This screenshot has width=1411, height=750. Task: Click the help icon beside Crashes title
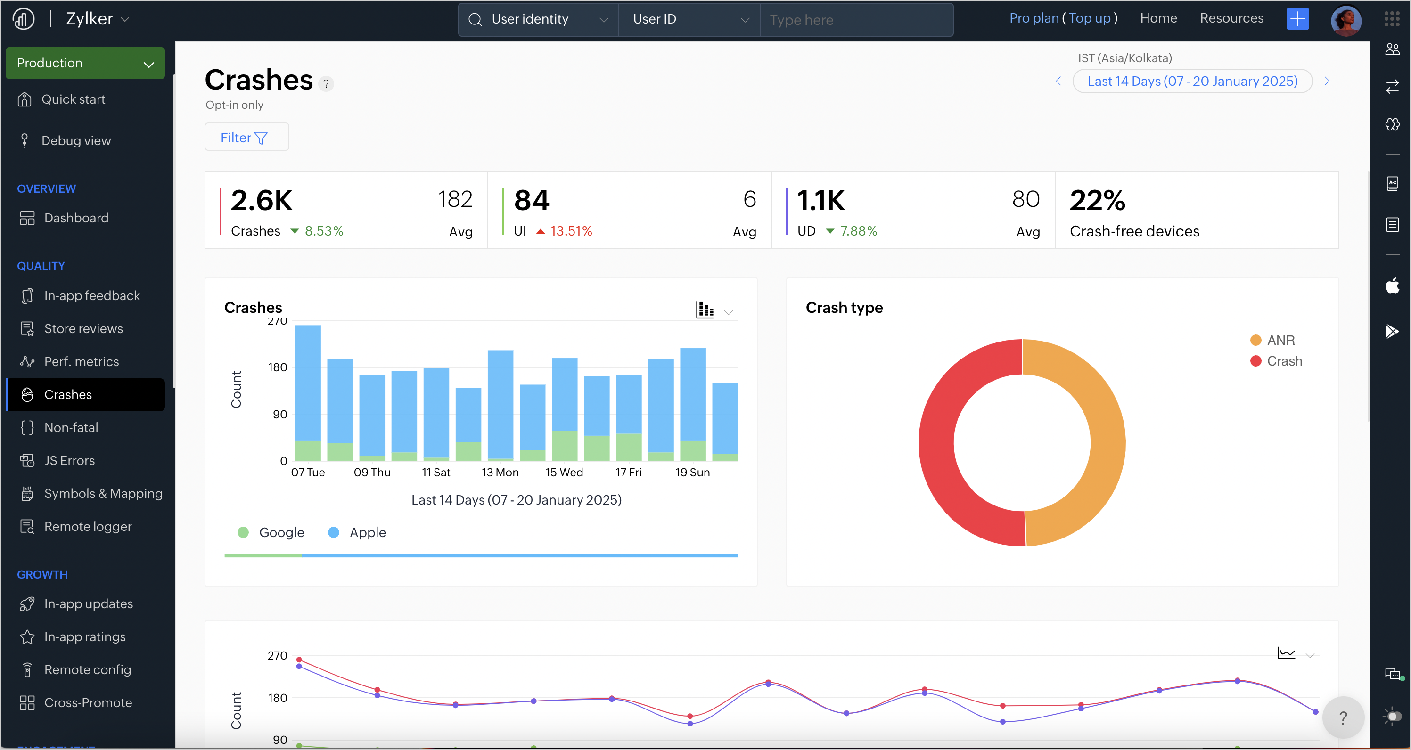(x=326, y=84)
